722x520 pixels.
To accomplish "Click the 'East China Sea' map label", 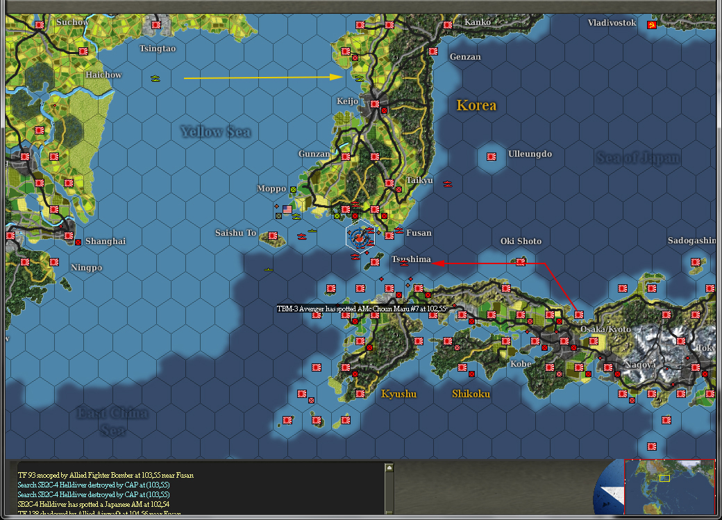I will coord(112,422).
